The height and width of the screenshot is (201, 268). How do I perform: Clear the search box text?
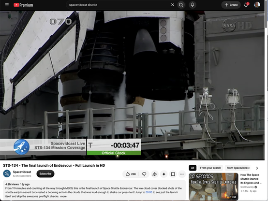click(173, 5)
